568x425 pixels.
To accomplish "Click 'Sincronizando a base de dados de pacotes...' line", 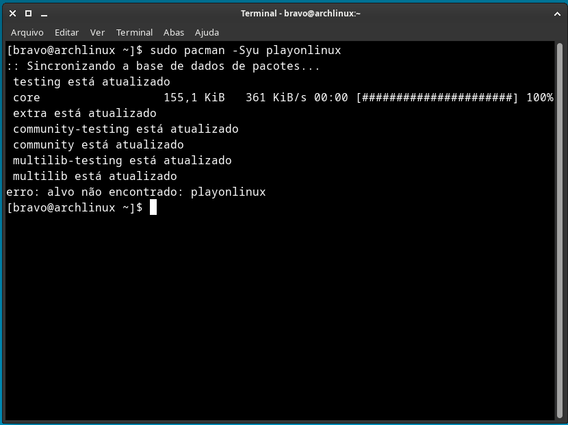I will click(x=163, y=66).
